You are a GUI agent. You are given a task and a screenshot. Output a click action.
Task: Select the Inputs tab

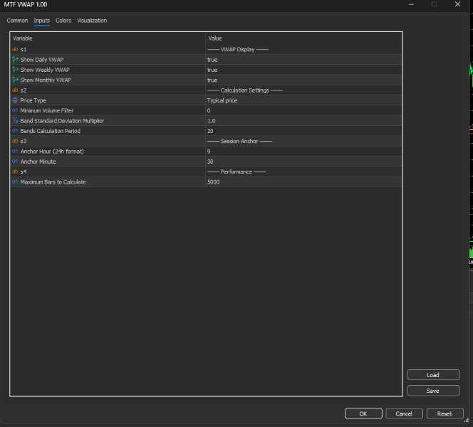pyautogui.click(x=41, y=21)
